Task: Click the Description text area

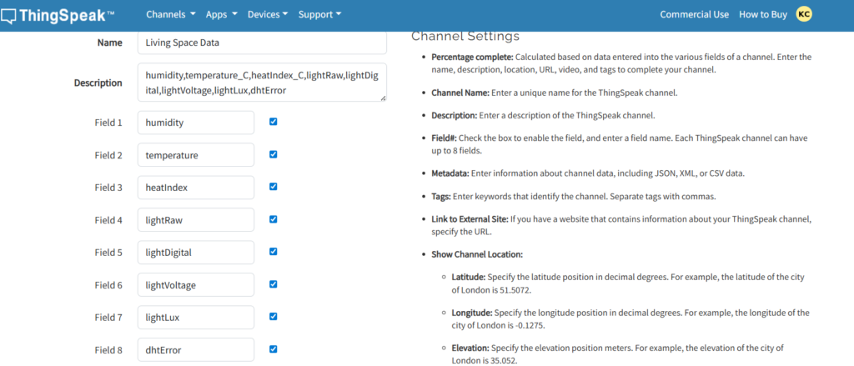Action: click(x=262, y=83)
